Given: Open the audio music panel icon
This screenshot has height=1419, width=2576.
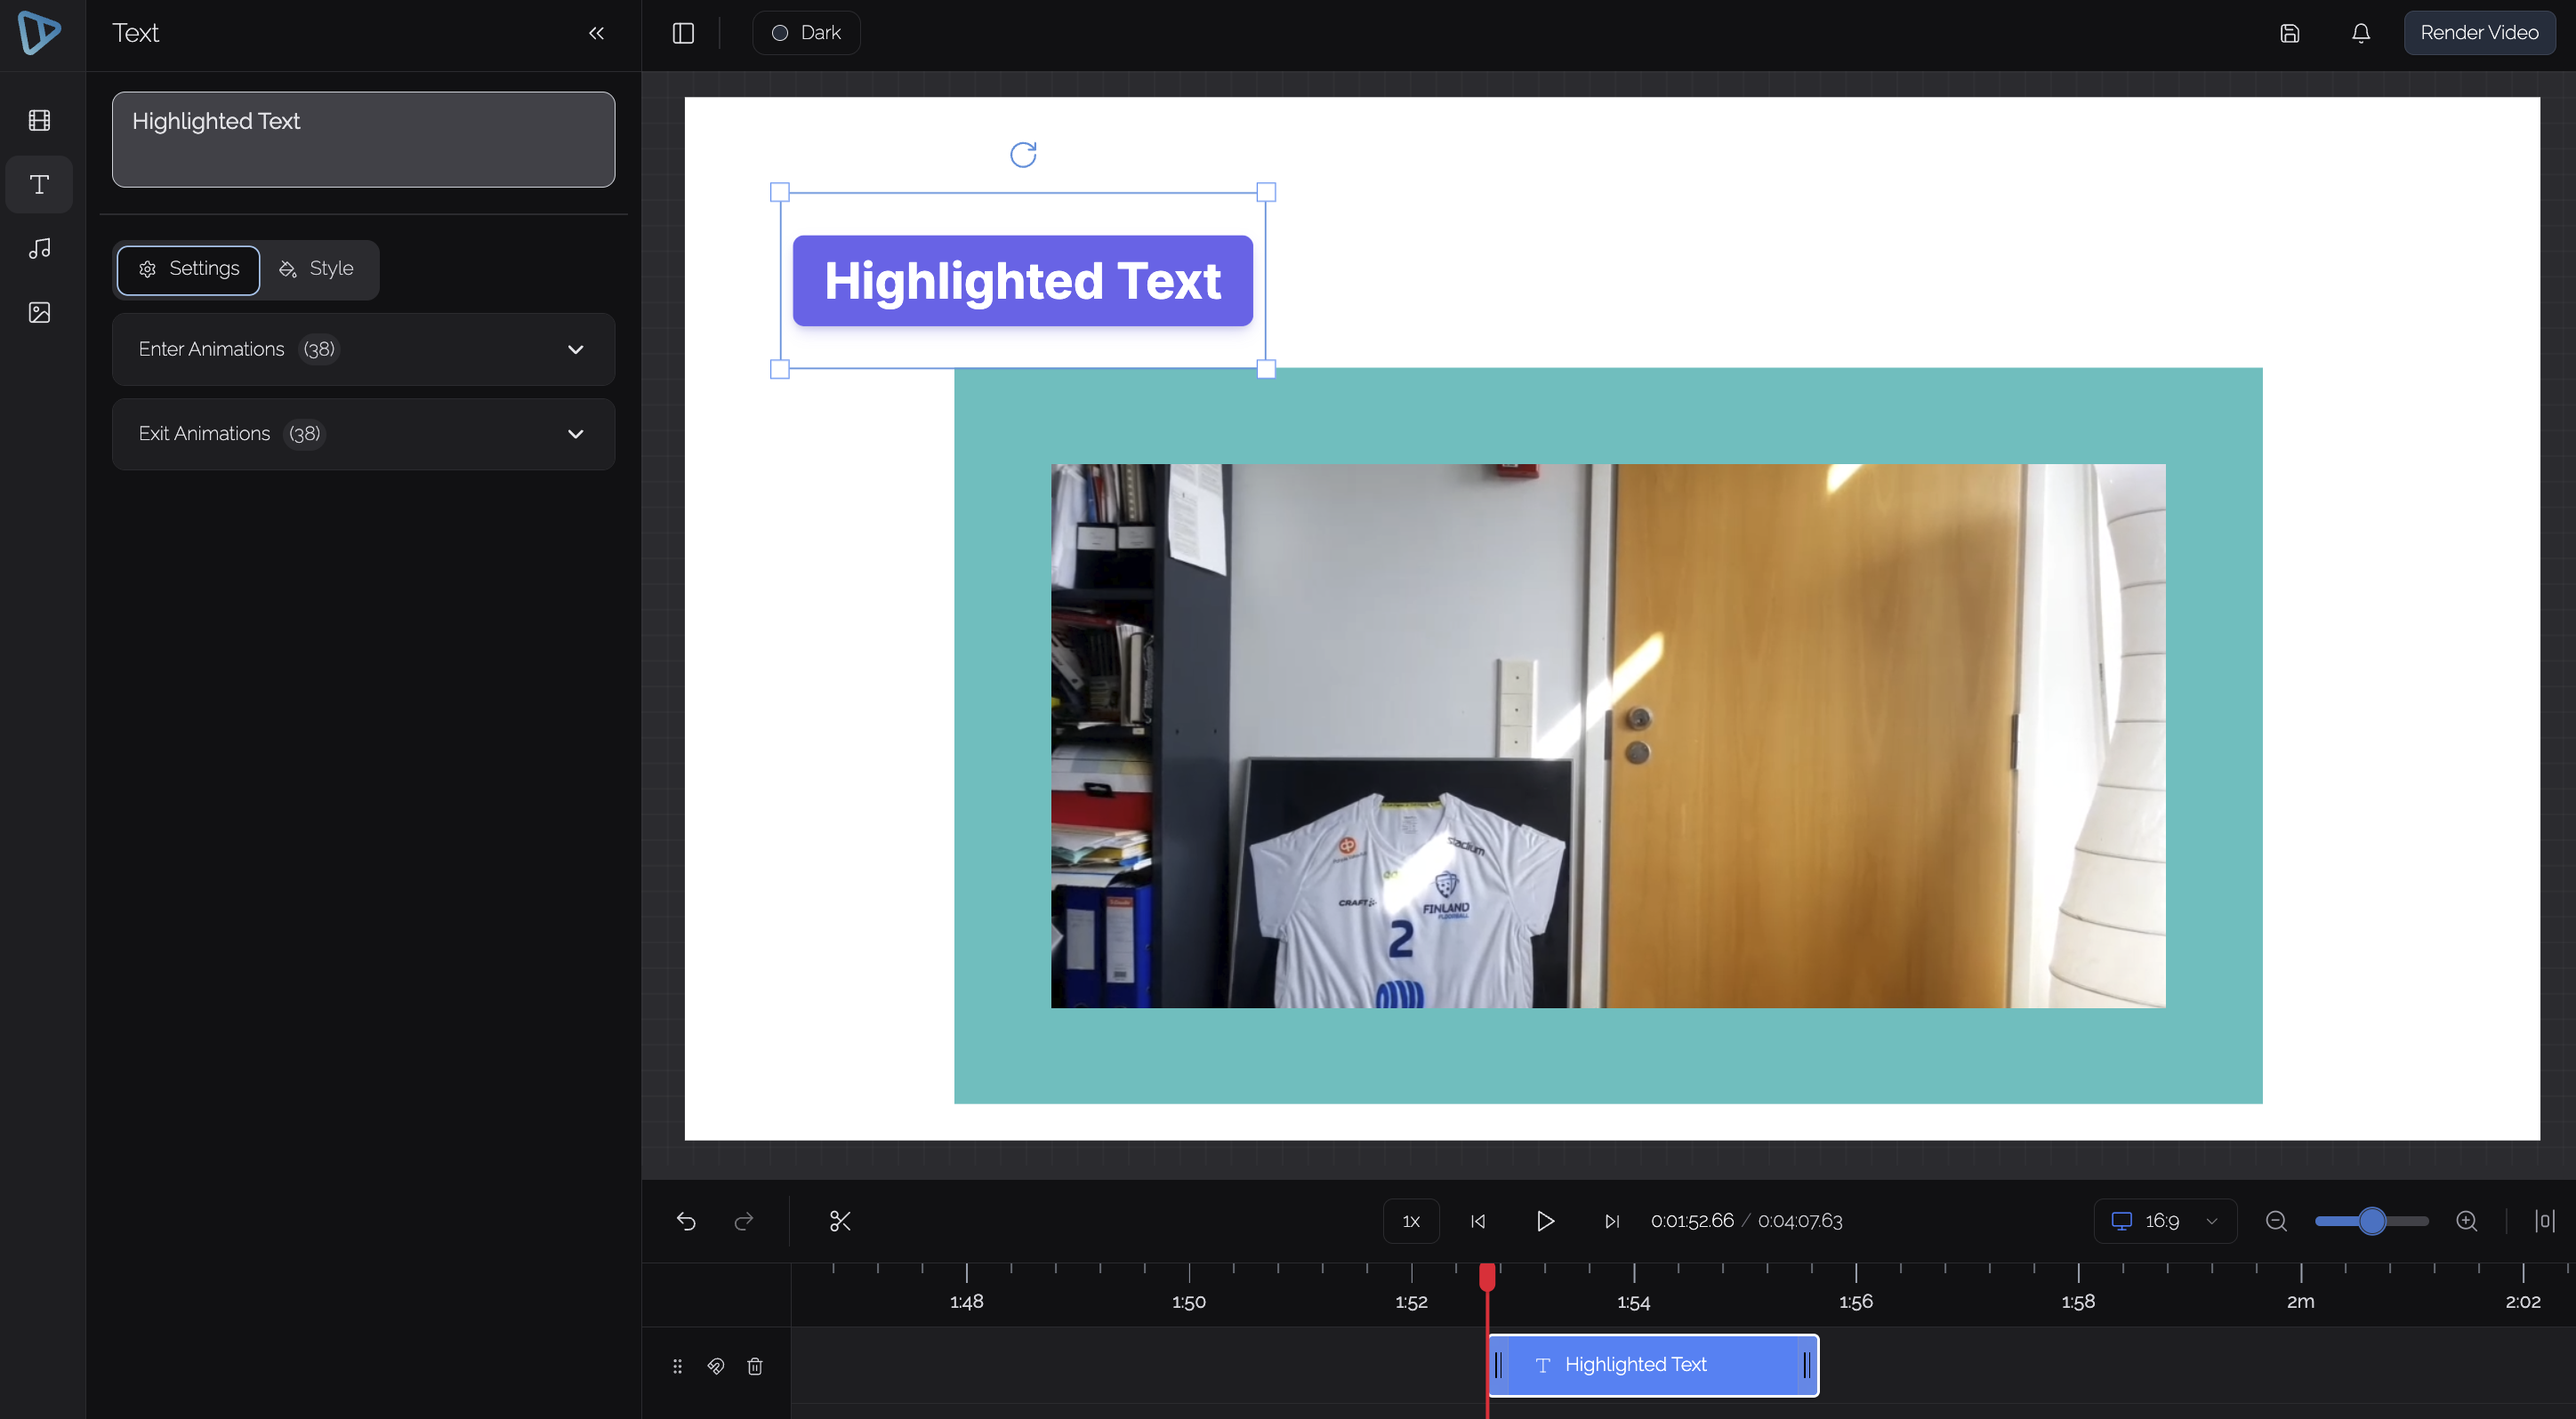Looking at the screenshot, I should 39,248.
